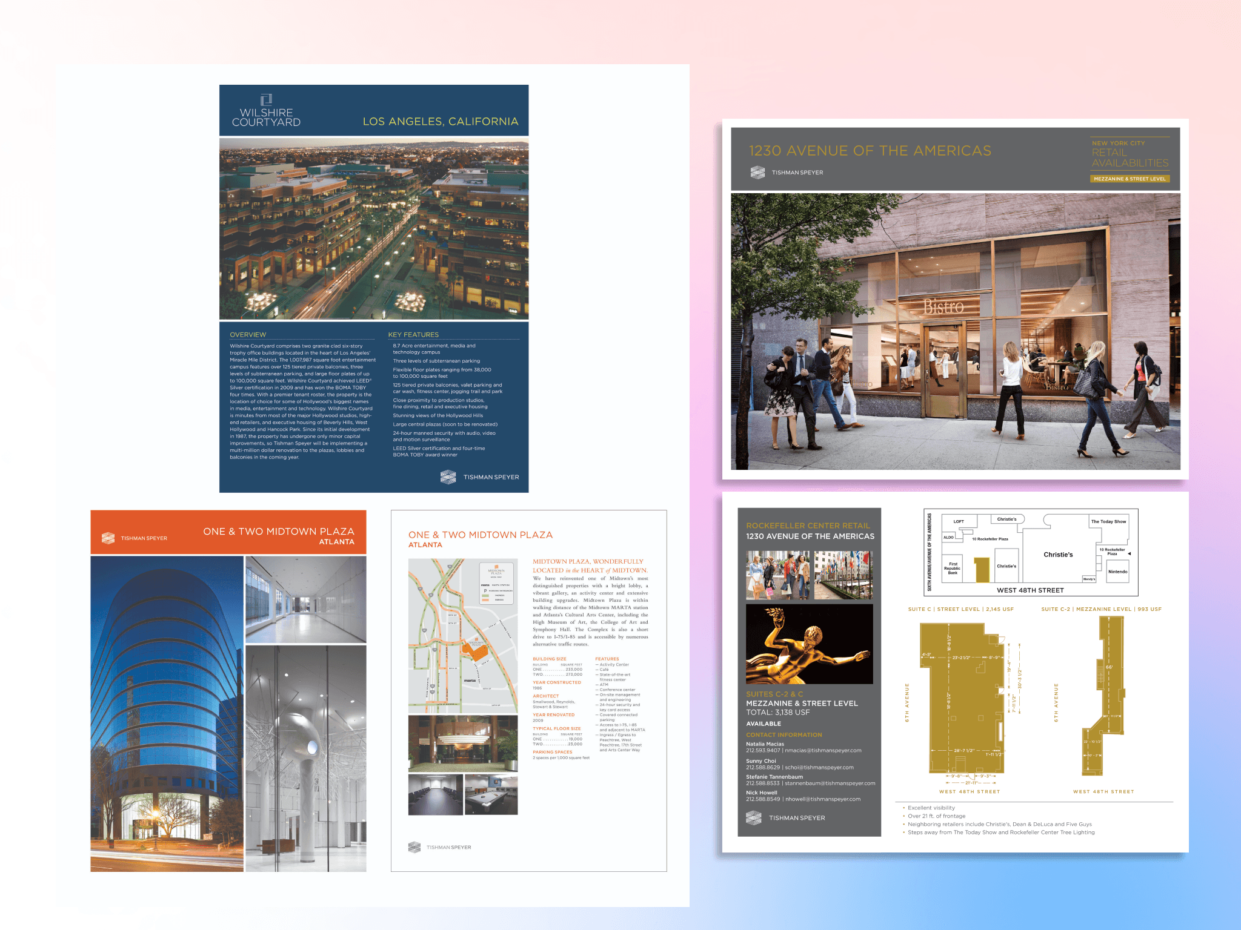Screen dimensions: 1241x930
Task: Click "The Today Show" on key plan
Action: (1108, 522)
